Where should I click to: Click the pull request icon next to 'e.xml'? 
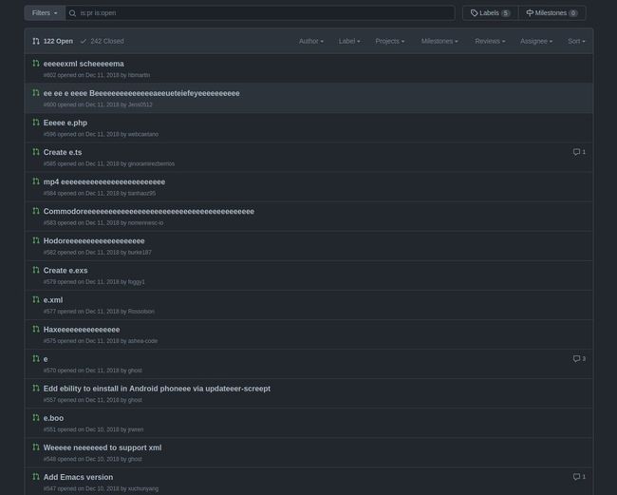tap(36, 299)
